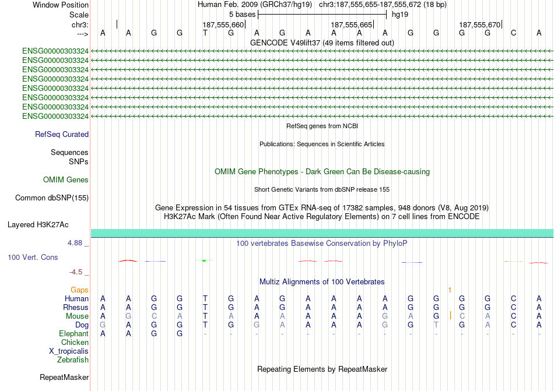The height and width of the screenshot is (391, 554).
Task: Open Publications: Sequences in Scientific Articles title
Action: (x=322, y=144)
